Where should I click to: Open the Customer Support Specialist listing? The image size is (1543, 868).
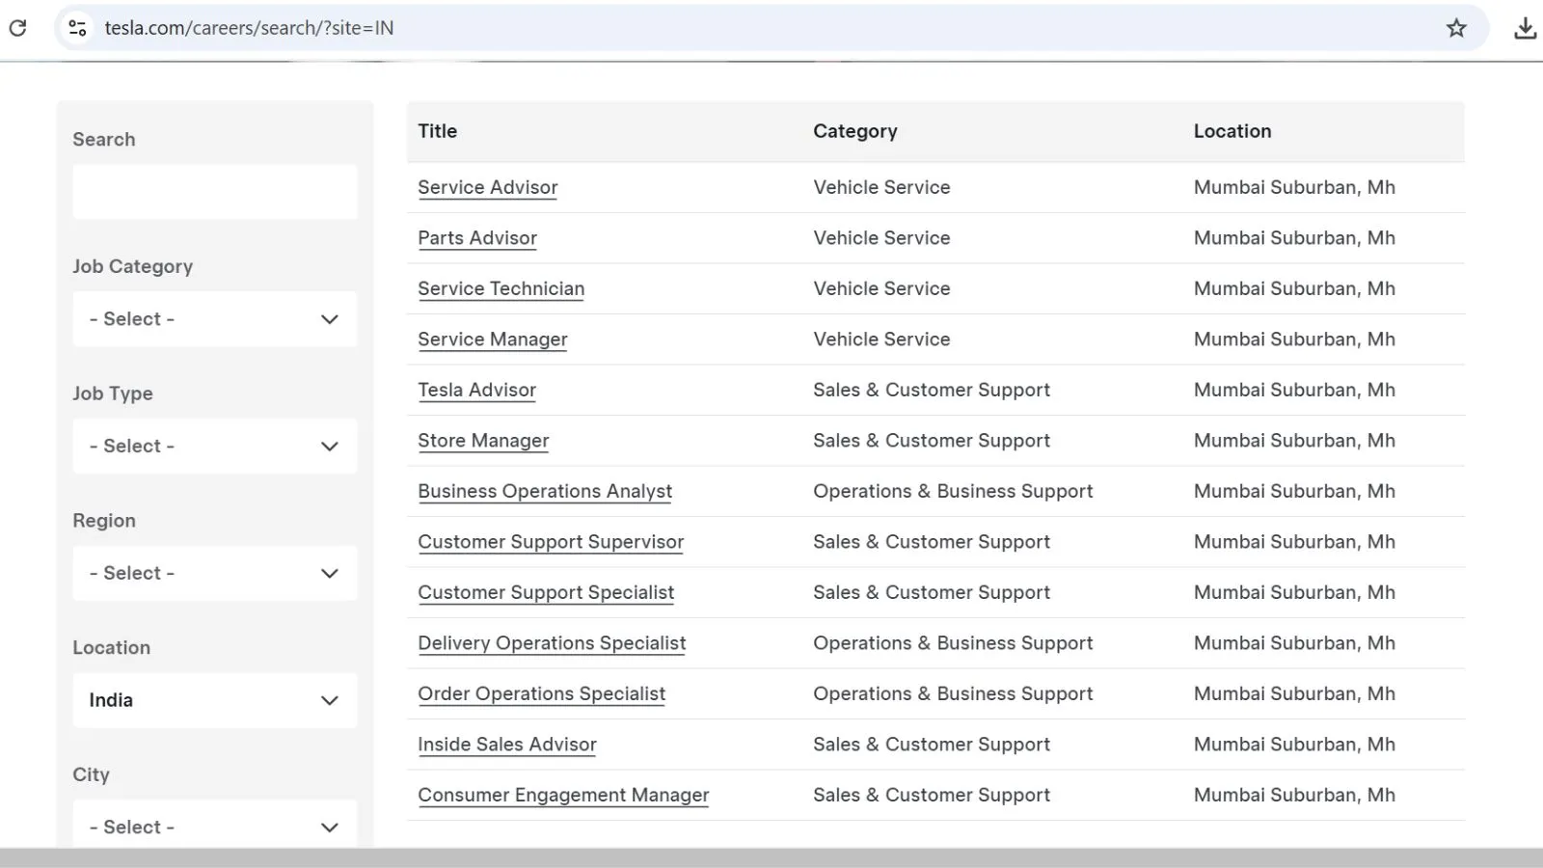tap(546, 592)
